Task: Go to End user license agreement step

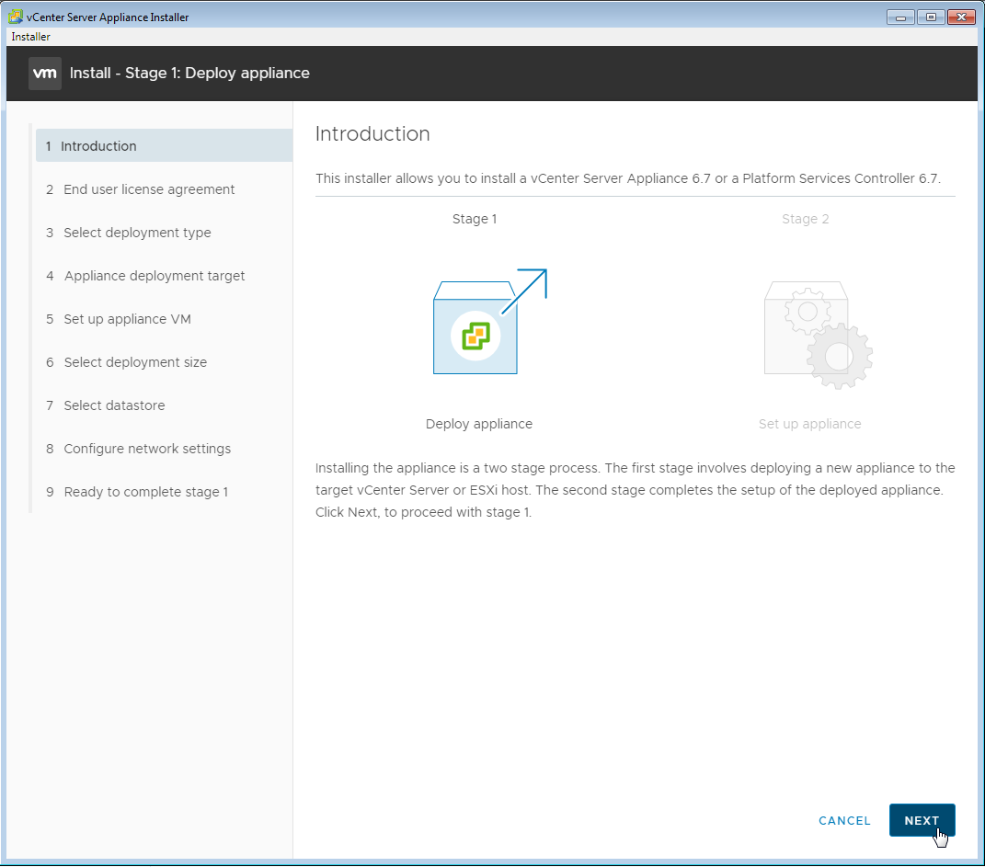Action: (x=149, y=189)
